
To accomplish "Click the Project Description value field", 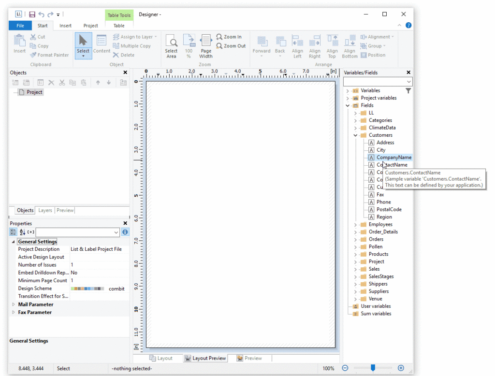I will 100,249.
